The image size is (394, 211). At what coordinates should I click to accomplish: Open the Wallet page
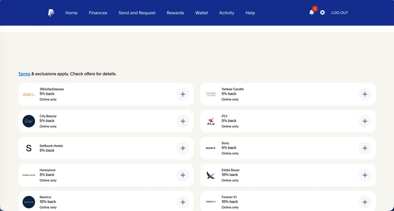tap(202, 13)
